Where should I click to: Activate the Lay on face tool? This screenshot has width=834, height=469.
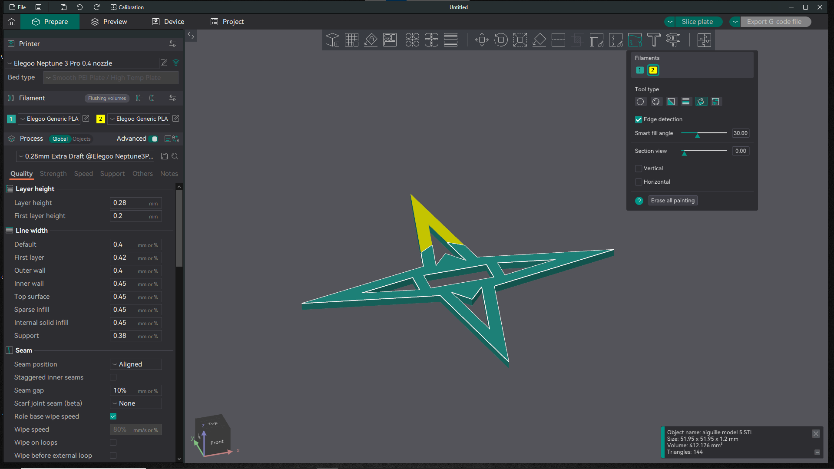[x=539, y=40]
